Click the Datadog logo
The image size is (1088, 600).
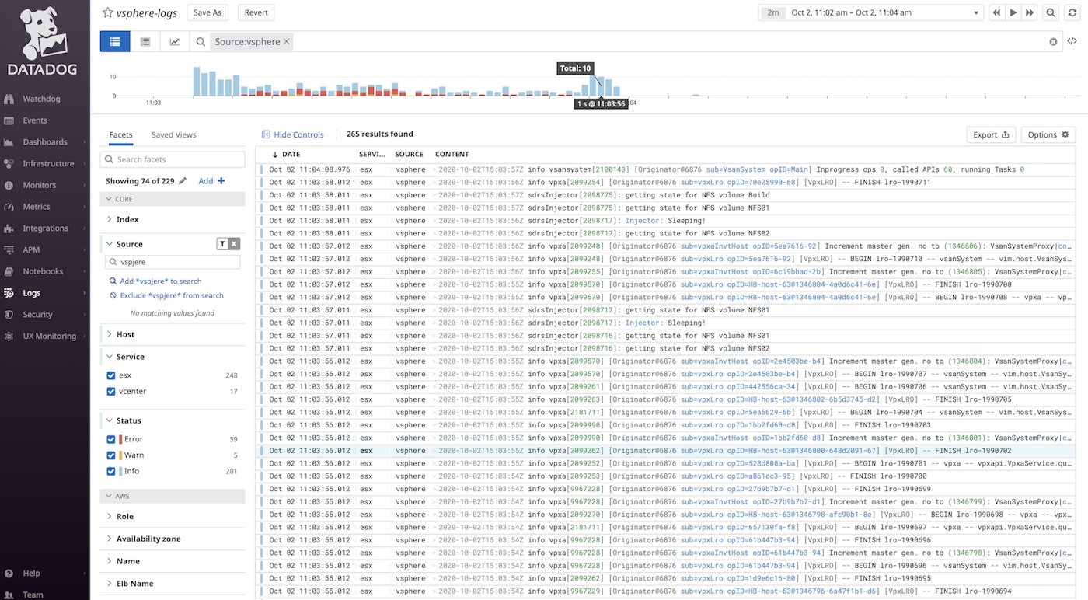coord(42,41)
